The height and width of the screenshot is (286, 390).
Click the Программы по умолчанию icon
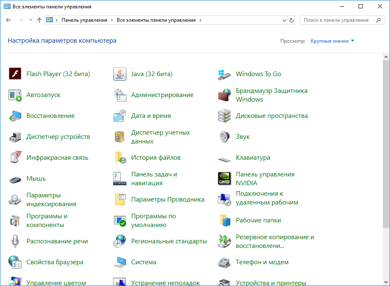pos(120,221)
